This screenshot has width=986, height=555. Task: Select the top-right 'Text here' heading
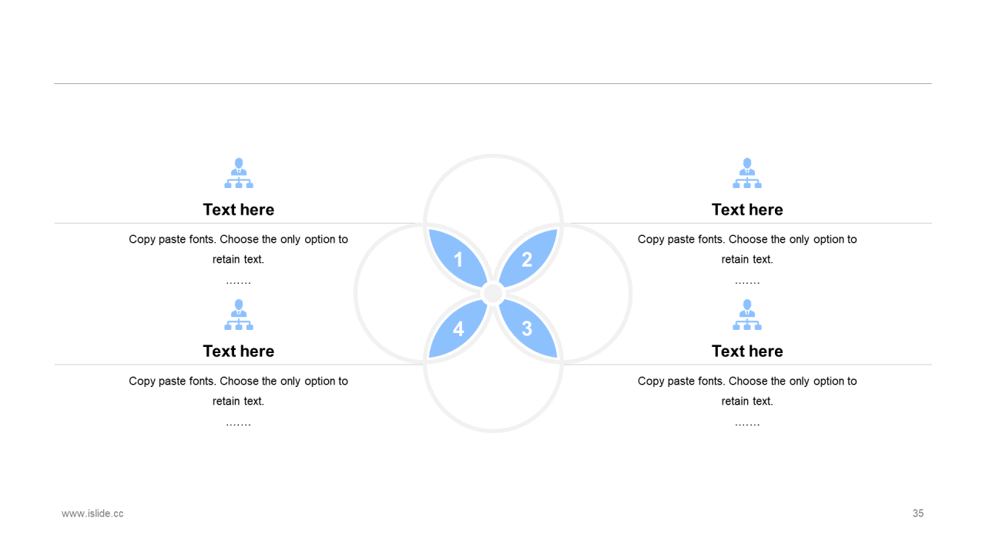(747, 210)
